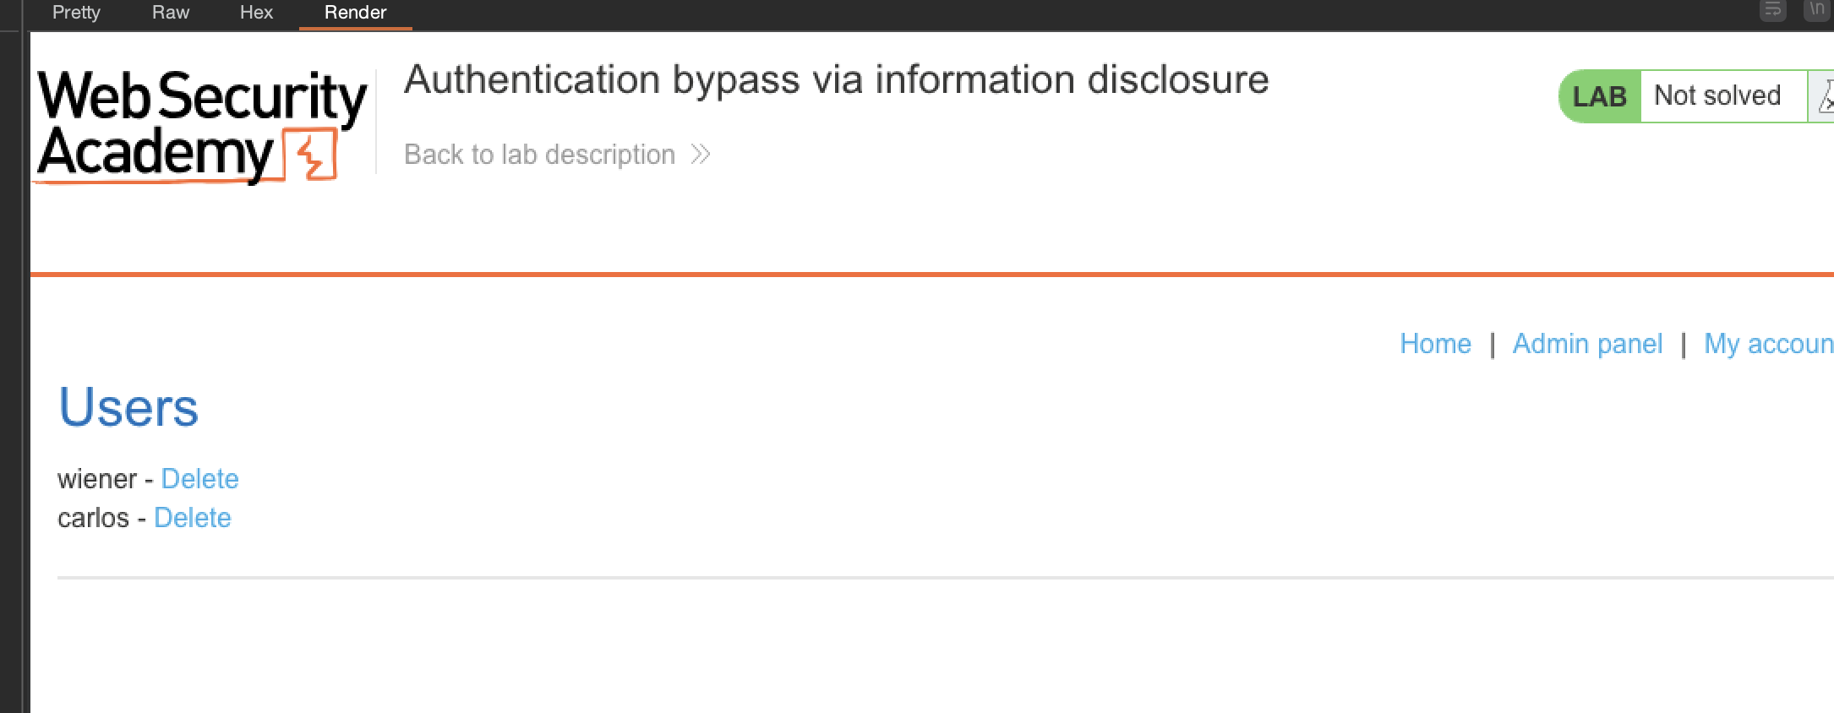Open the Hex view tab
The image size is (1834, 713).
256,13
